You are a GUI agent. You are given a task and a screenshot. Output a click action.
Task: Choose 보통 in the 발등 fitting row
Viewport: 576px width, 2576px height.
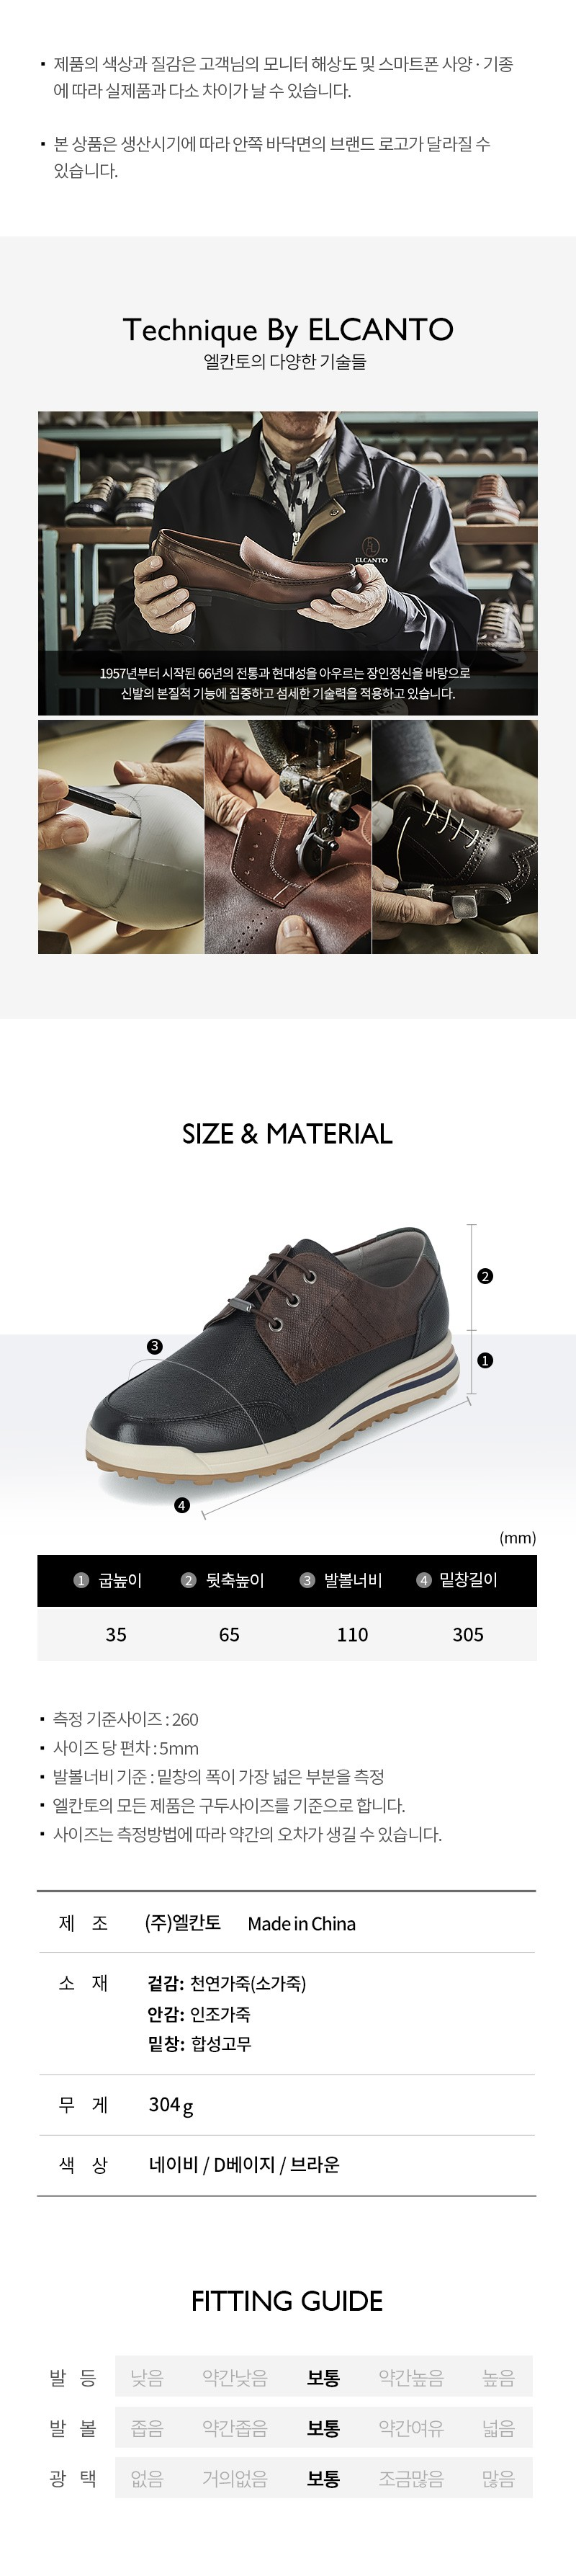[323, 2378]
